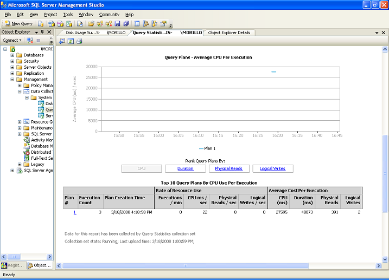Image resolution: width=389 pixels, height=280 pixels.
Task: Open Object Explorer window position dropdown
Action: (x=36, y=32)
